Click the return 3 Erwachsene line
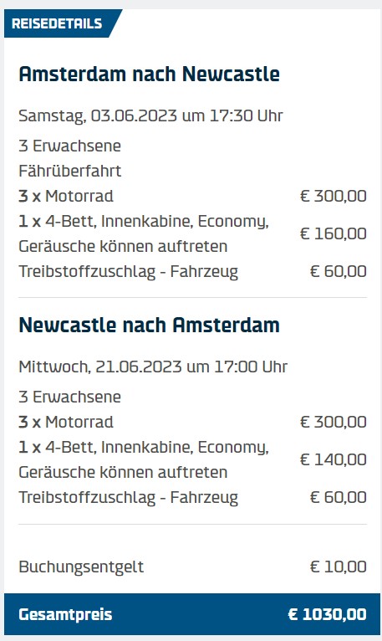Image resolution: width=382 pixels, height=641 pixels. [70, 397]
